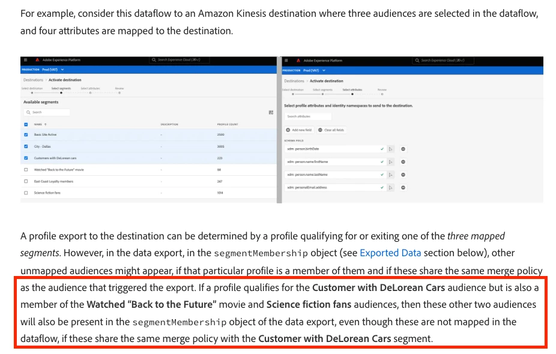Screen dimensions: 556x354
Task: Check the Science fiction fans segment
Action: [x=26, y=193]
